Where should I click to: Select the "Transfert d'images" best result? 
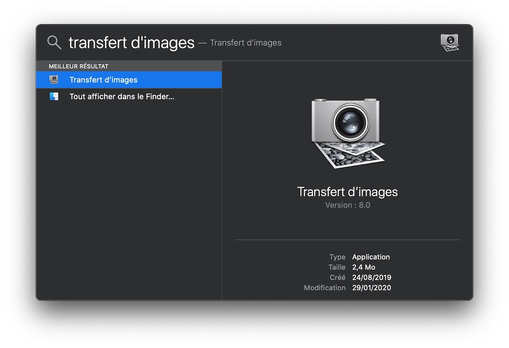point(103,80)
